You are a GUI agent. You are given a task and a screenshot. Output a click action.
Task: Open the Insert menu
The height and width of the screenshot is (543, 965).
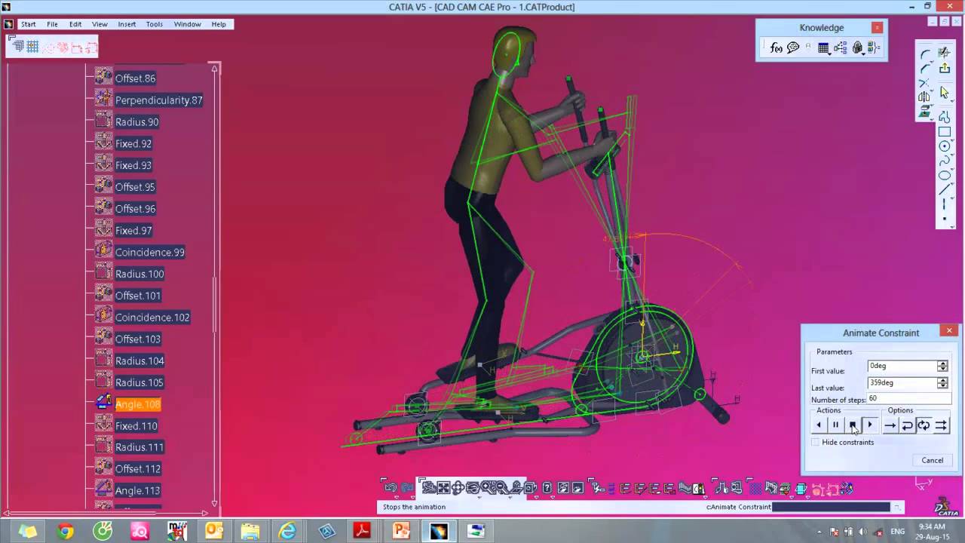[x=127, y=24]
